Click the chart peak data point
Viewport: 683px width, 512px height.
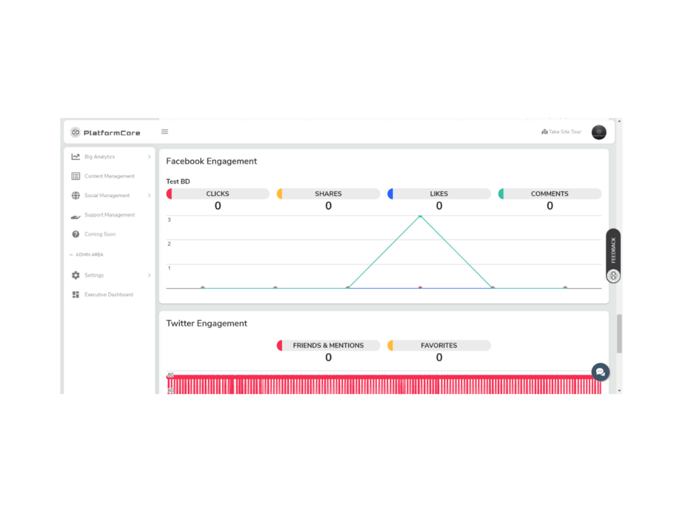pyautogui.click(x=420, y=216)
